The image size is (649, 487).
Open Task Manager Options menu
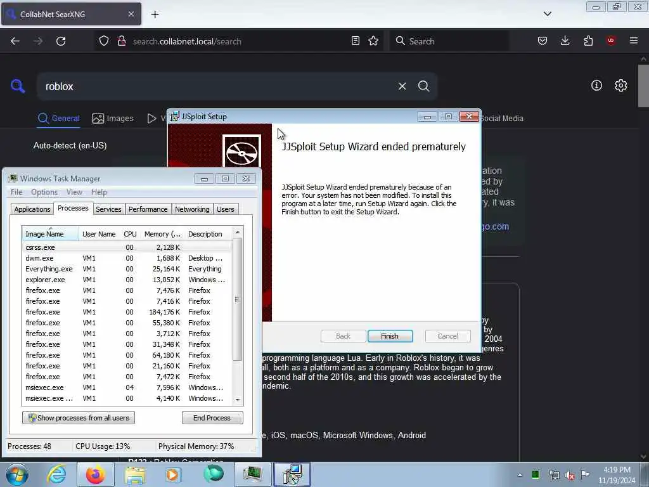(44, 192)
